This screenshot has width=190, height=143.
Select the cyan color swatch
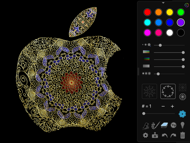tap(147, 22)
